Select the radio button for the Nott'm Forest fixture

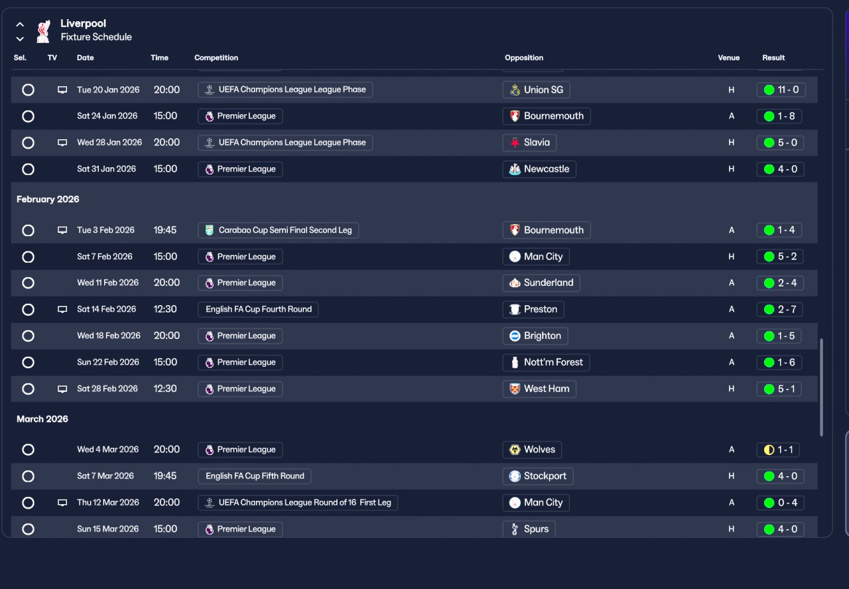(28, 363)
